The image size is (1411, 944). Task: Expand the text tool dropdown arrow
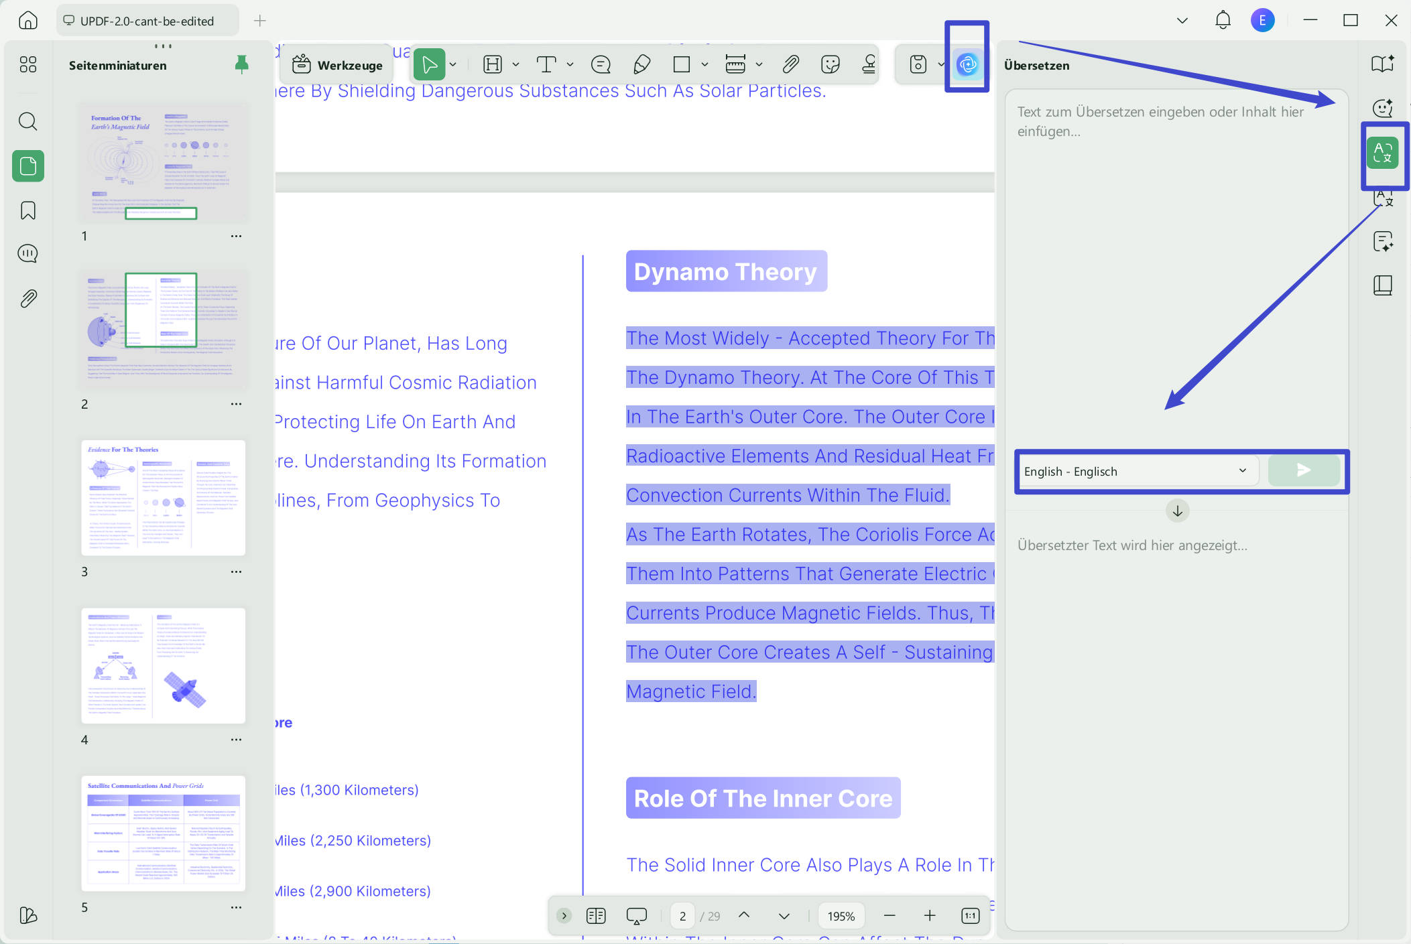tap(570, 64)
